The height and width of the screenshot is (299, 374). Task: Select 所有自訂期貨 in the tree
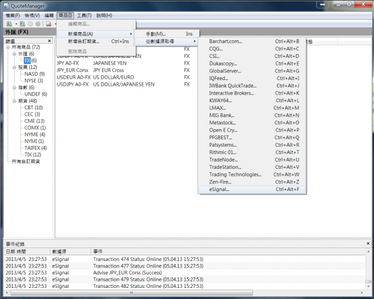point(26,161)
